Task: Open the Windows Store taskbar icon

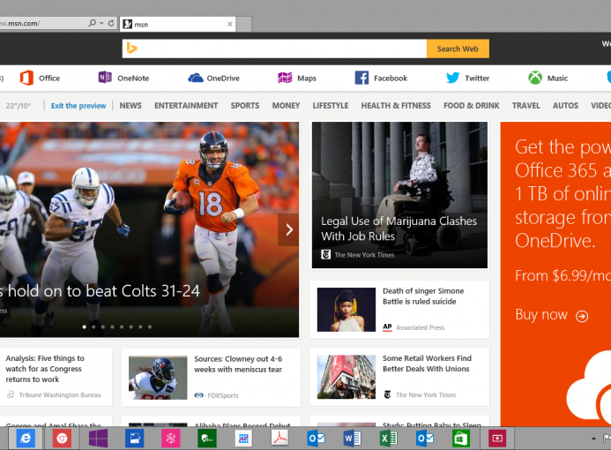Action: click(x=460, y=439)
